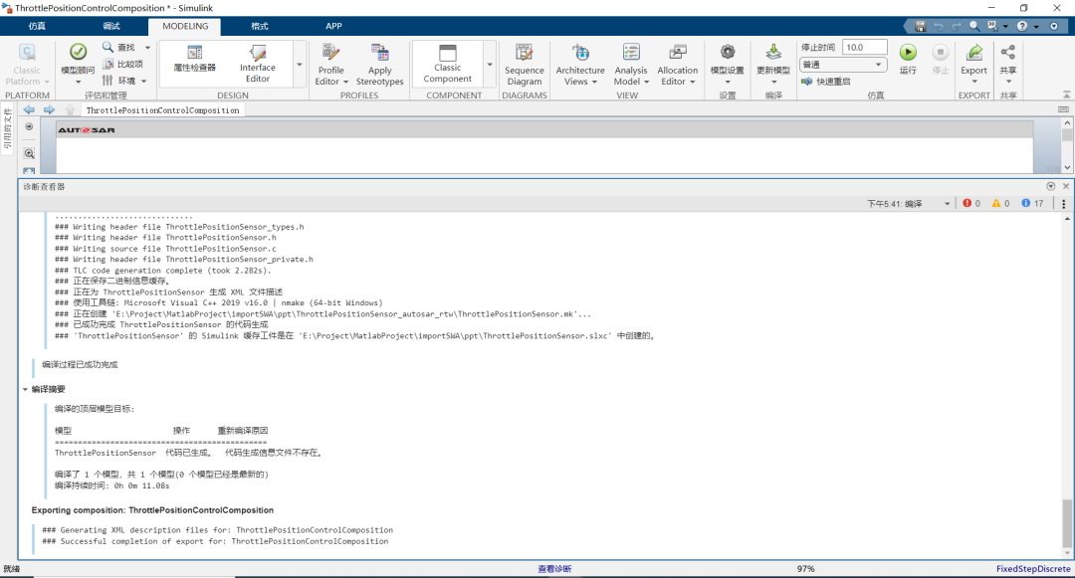
Task: Open the Property Inspector (属性检查器)
Action: 194,58
